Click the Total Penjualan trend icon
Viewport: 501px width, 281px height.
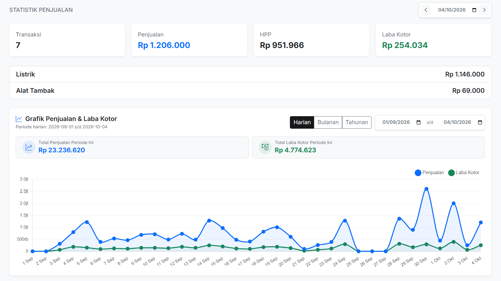coord(29,147)
